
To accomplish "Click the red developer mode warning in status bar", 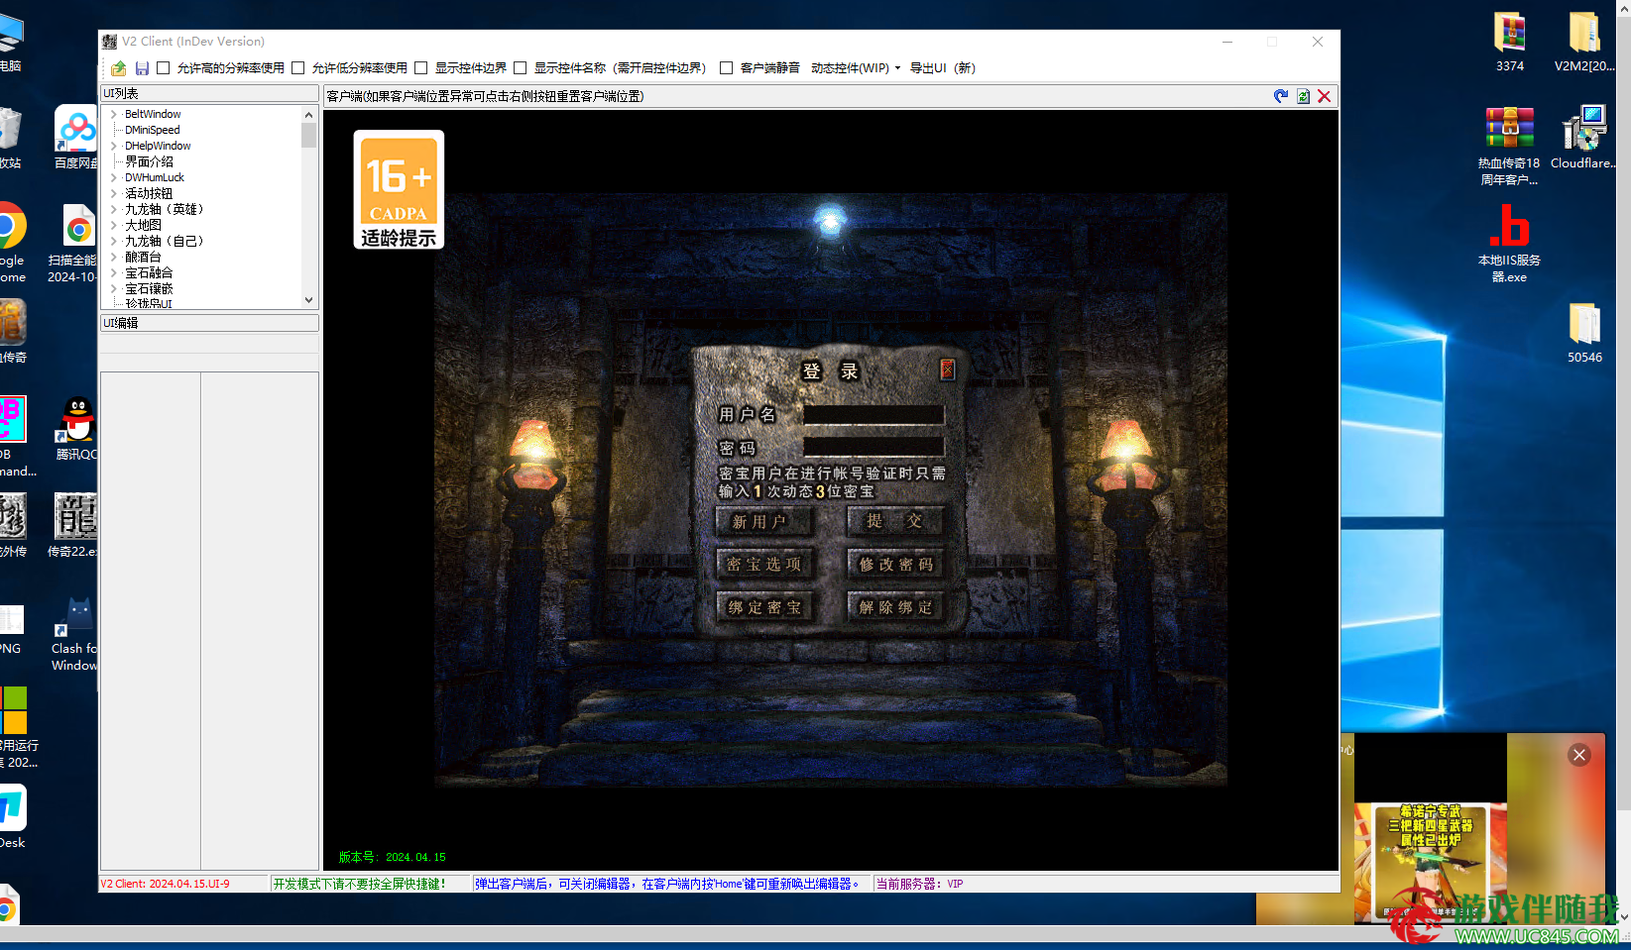I will click(x=360, y=884).
